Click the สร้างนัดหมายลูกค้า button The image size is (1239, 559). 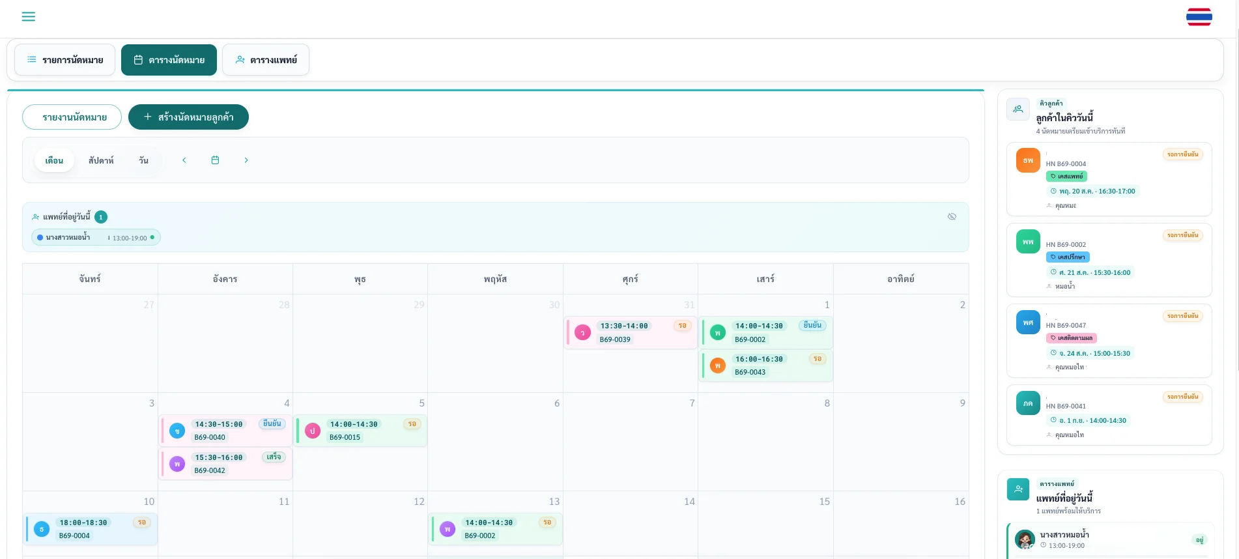[188, 117]
